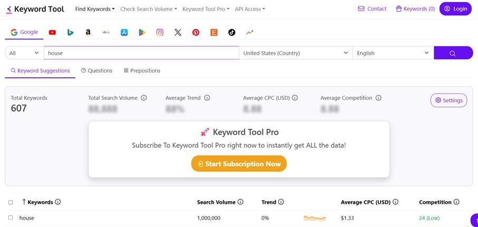Click the keyword input field containing 'house'
This screenshot has height=227, width=478.
coord(141,53)
